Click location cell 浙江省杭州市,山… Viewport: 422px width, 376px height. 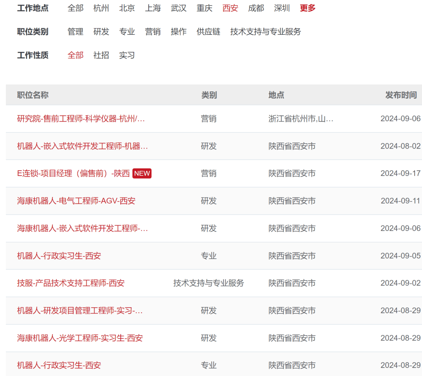(x=301, y=119)
